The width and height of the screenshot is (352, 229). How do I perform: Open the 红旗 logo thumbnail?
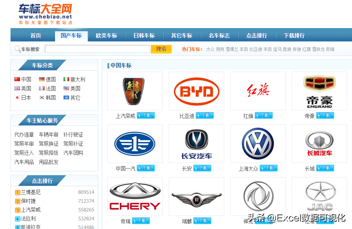point(258,91)
